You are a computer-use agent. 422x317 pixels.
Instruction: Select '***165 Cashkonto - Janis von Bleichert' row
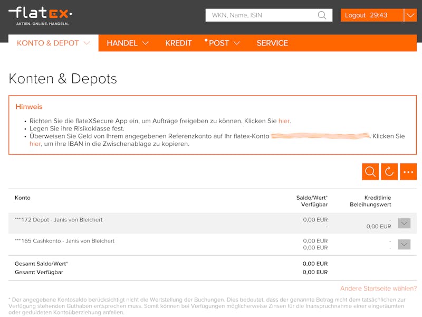pos(213,244)
